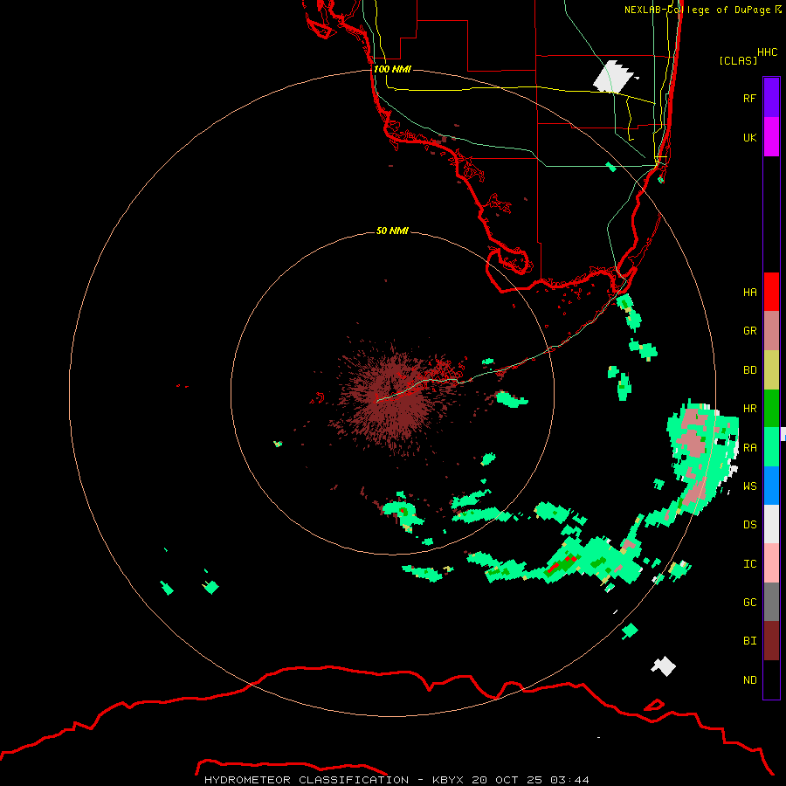
Task: Click the IC light pink legend swatch
Action: [x=771, y=563]
